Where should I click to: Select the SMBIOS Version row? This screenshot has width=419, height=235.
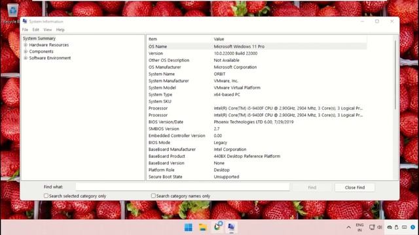click(257, 129)
